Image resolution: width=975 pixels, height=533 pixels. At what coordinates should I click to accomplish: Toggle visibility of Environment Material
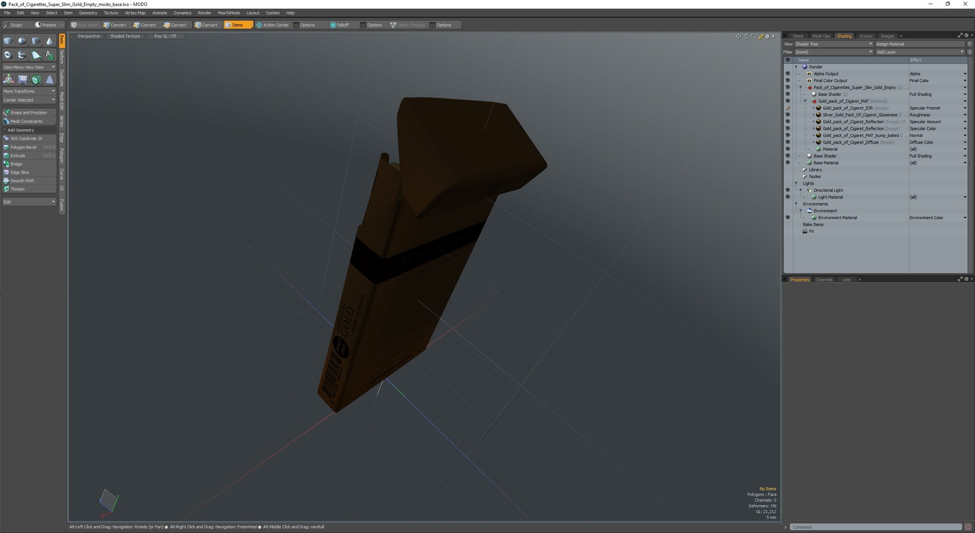tap(788, 218)
